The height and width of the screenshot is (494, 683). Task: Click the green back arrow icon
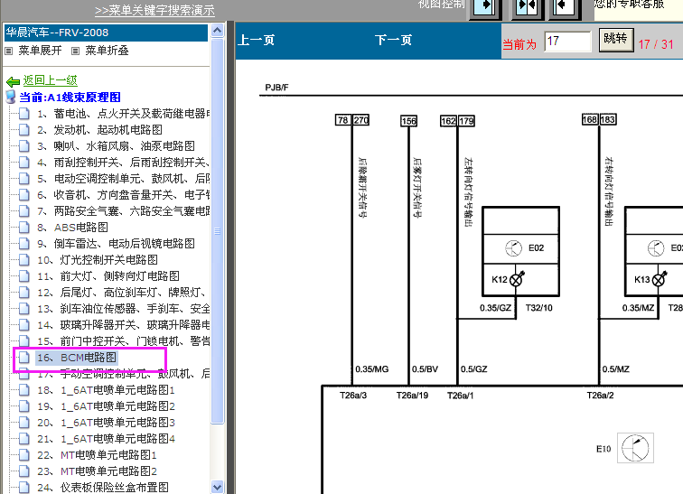click(x=13, y=81)
